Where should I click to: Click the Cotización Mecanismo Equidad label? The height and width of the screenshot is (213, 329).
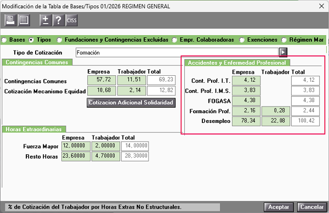click(x=45, y=91)
